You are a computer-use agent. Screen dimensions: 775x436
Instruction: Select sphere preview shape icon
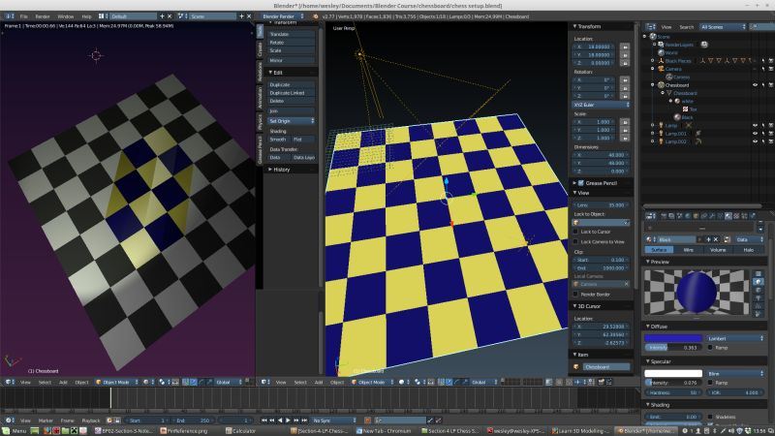coord(759,281)
